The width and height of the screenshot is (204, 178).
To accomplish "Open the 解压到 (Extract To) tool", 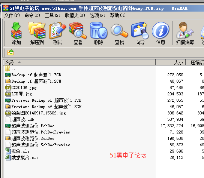I will pyautogui.click(x=37, y=33).
